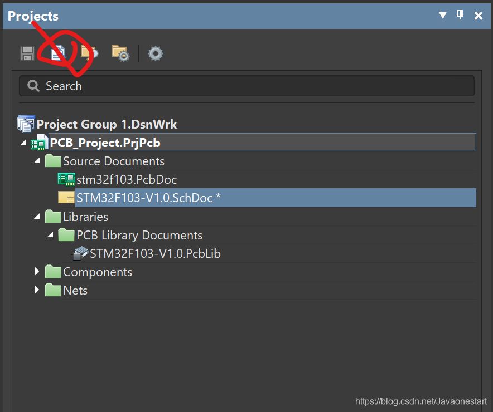Open project folder icon in toolbar

(x=89, y=53)
